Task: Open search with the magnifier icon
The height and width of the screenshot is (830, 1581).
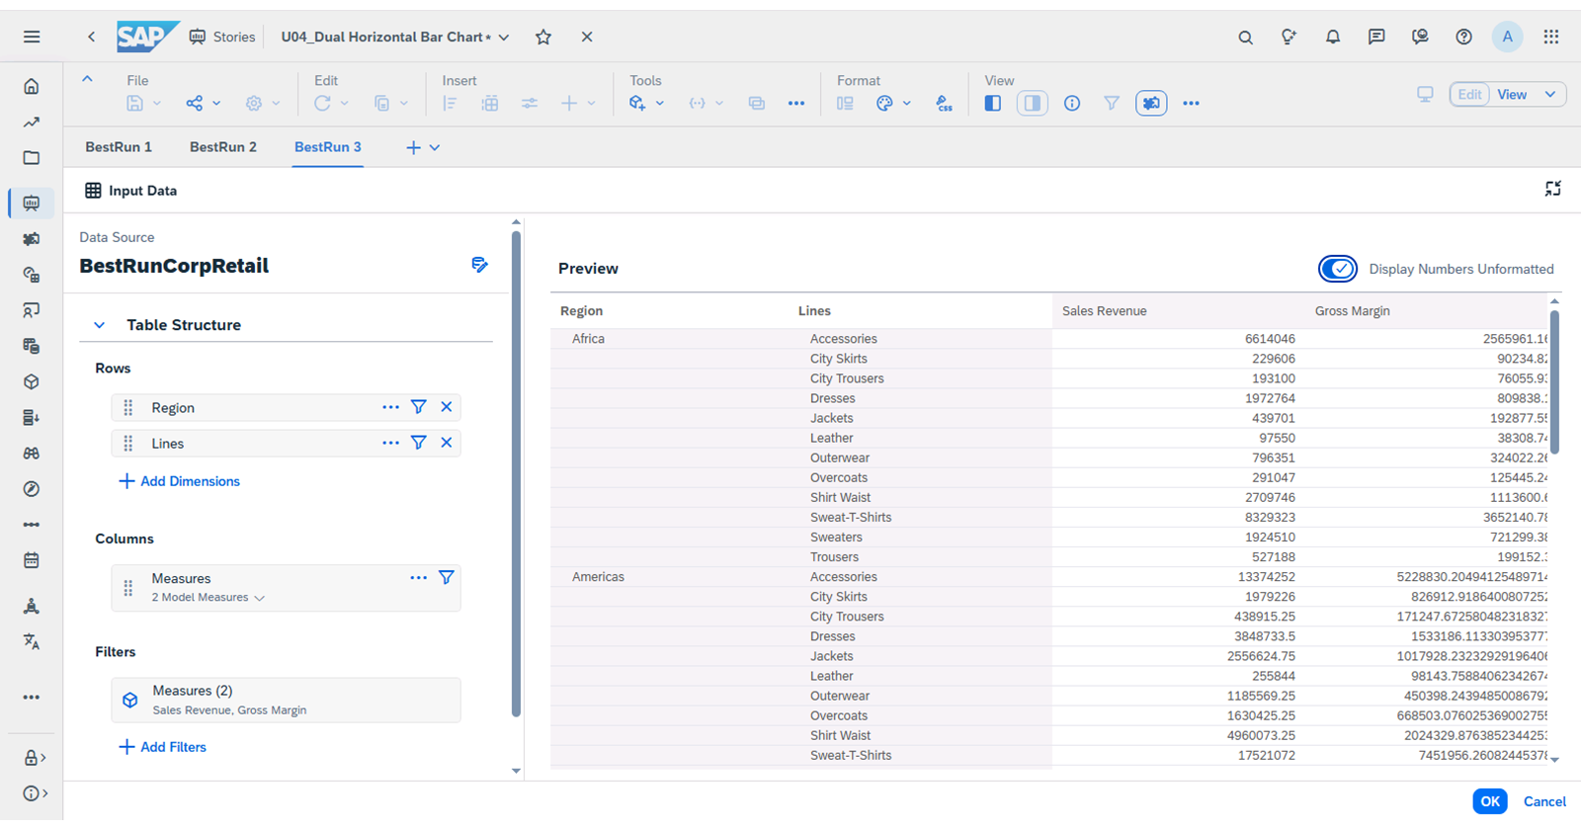Action: [x=1245, y=38]
